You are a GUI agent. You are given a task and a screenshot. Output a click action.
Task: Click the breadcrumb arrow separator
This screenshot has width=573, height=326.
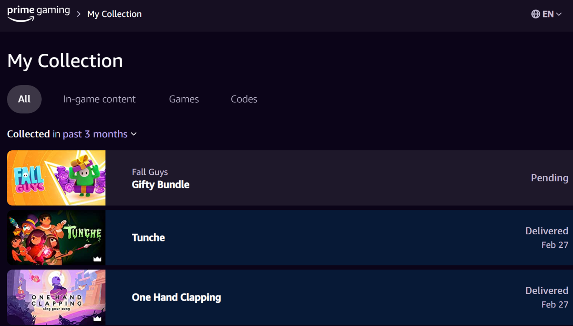79,14
